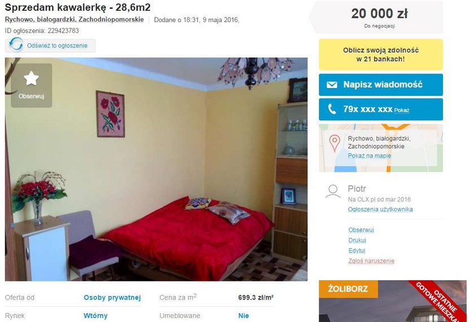Image resolution: width=474 pixels, height=322 pixels.
Task: Show the full phone number via Pokaż
Action: tap(401, 111)
